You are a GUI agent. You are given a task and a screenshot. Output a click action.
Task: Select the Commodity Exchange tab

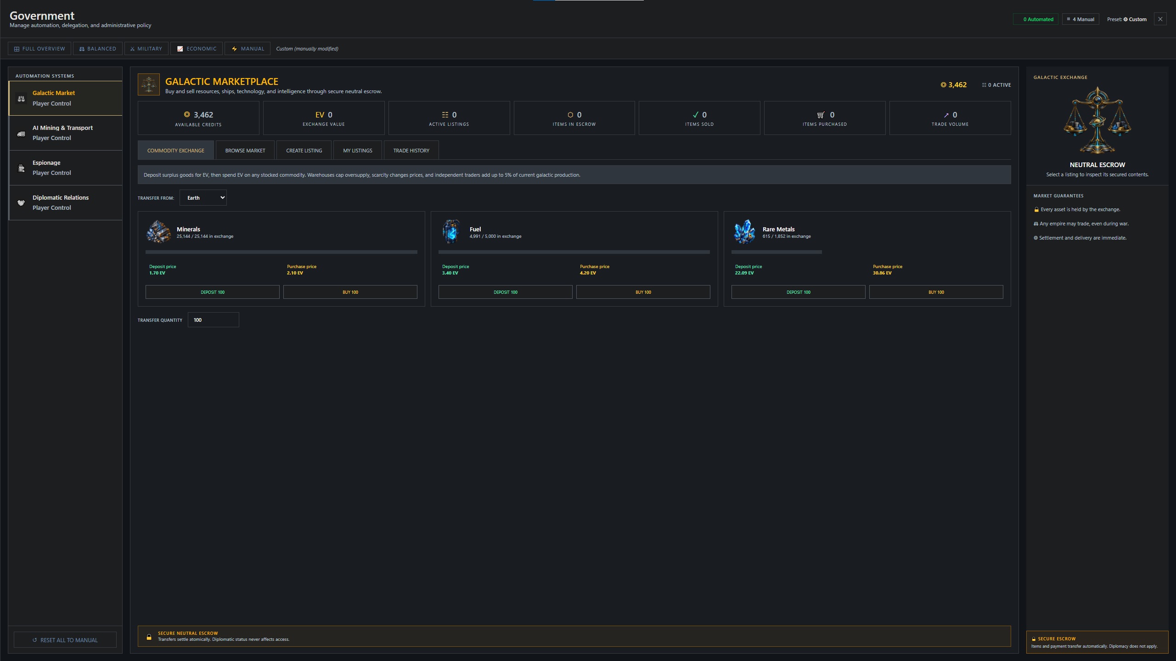pos(176,151)
